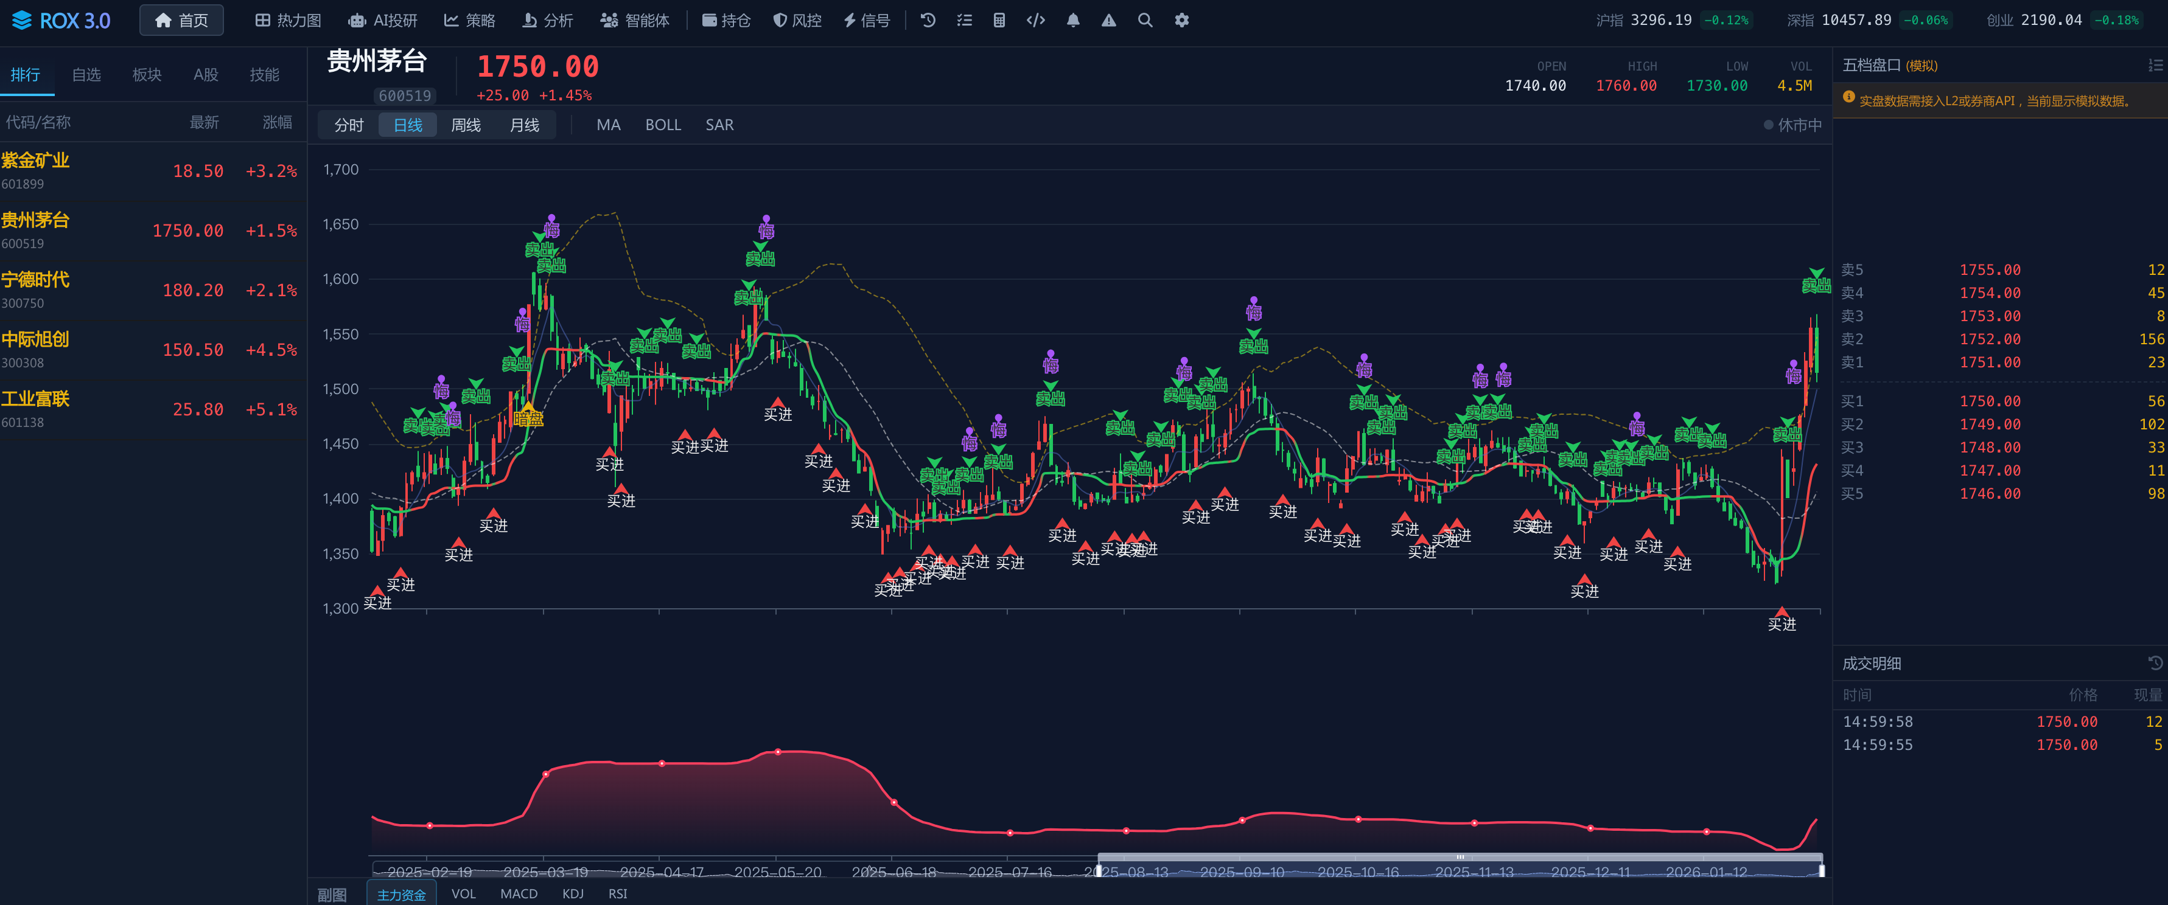Click the 首页 home button
The image size is (2168, 905).
(x=182, y=20)
